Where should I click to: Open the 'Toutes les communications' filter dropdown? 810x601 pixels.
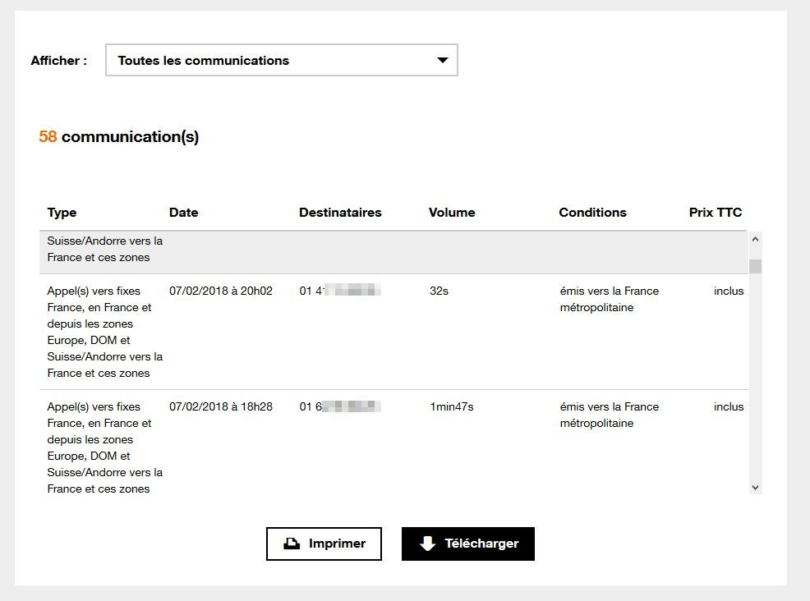tap(281, 60)
